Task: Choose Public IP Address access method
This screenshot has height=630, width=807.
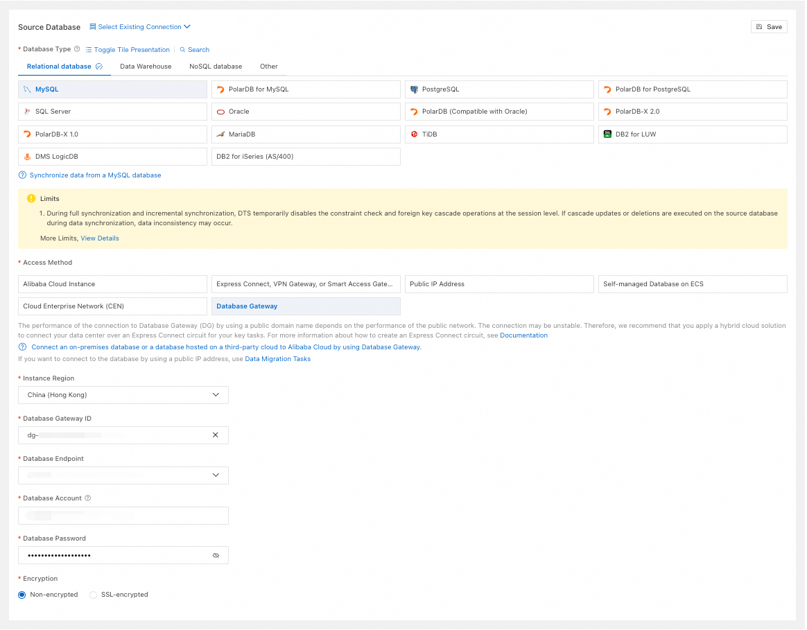Action: click(x=499, y=284)
